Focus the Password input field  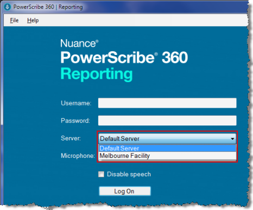coord(167,120)
